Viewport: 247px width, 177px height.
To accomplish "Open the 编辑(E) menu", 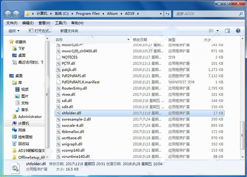I will coord(28,23).
